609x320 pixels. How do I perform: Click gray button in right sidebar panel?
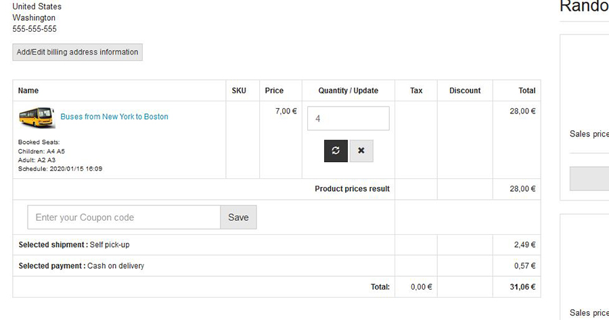[589, 179]
